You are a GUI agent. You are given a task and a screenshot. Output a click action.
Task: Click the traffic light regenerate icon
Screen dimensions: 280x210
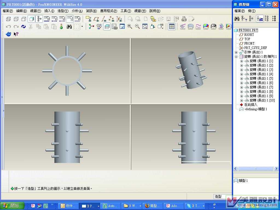tap(62, 27)
